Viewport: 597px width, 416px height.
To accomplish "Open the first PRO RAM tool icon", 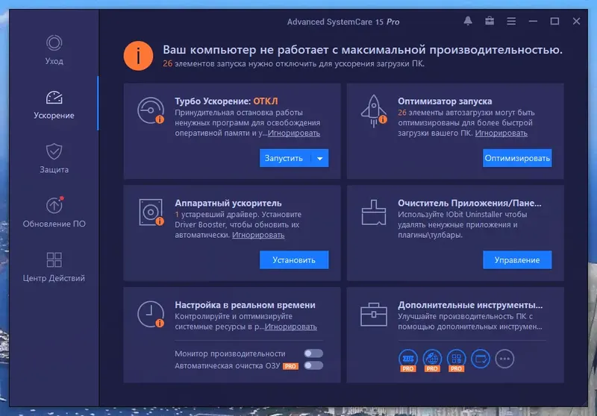I will click(408, 360).
